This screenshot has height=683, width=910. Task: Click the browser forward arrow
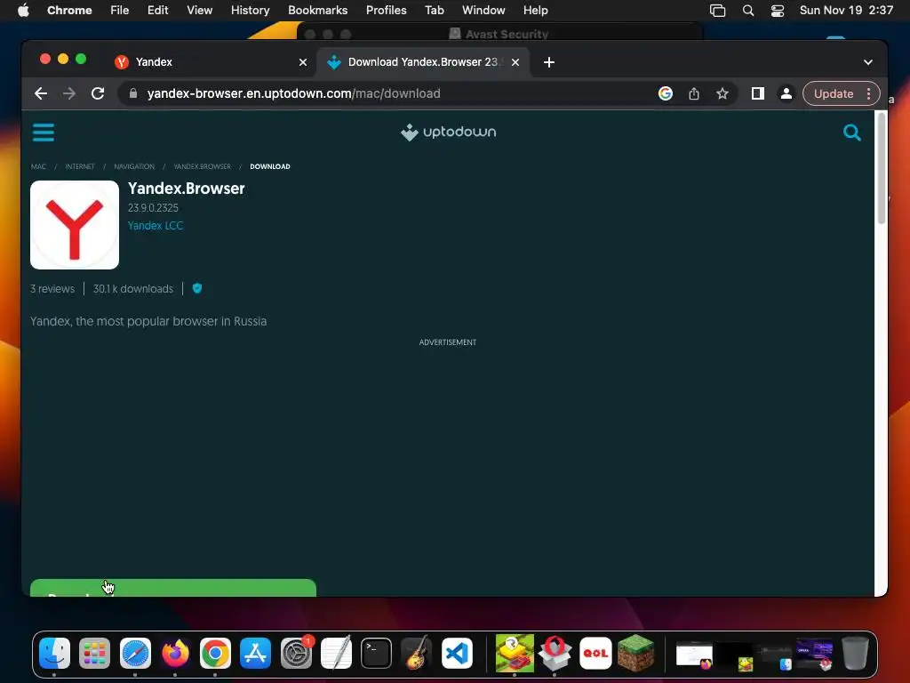[x=69, y=93]
